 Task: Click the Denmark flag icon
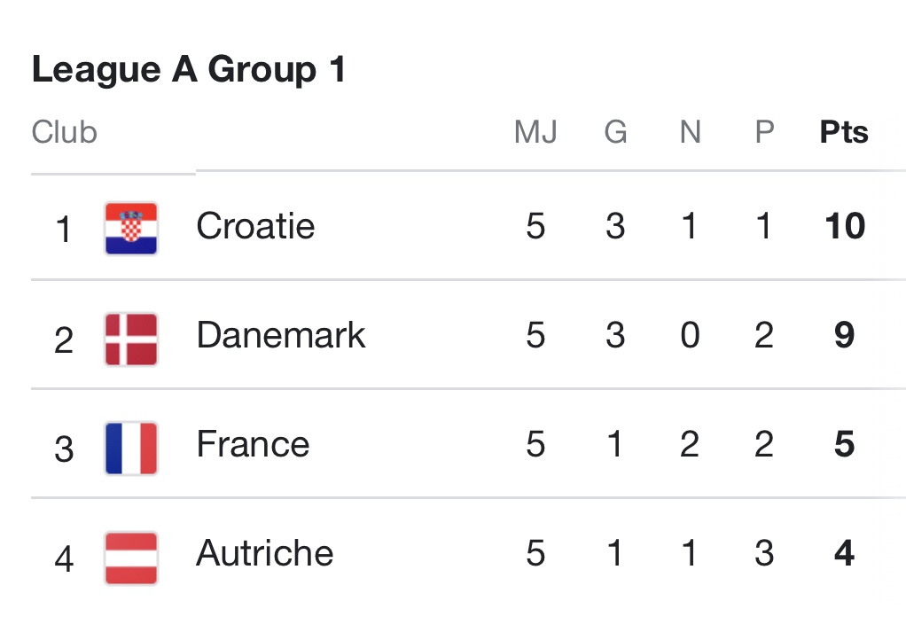[x=131, y=338]
